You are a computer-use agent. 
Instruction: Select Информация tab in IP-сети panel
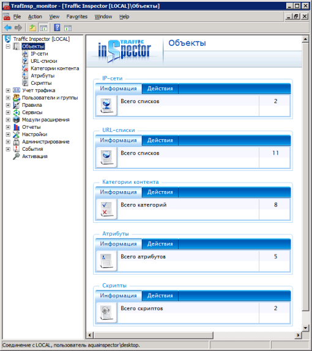tap(119, 89)
